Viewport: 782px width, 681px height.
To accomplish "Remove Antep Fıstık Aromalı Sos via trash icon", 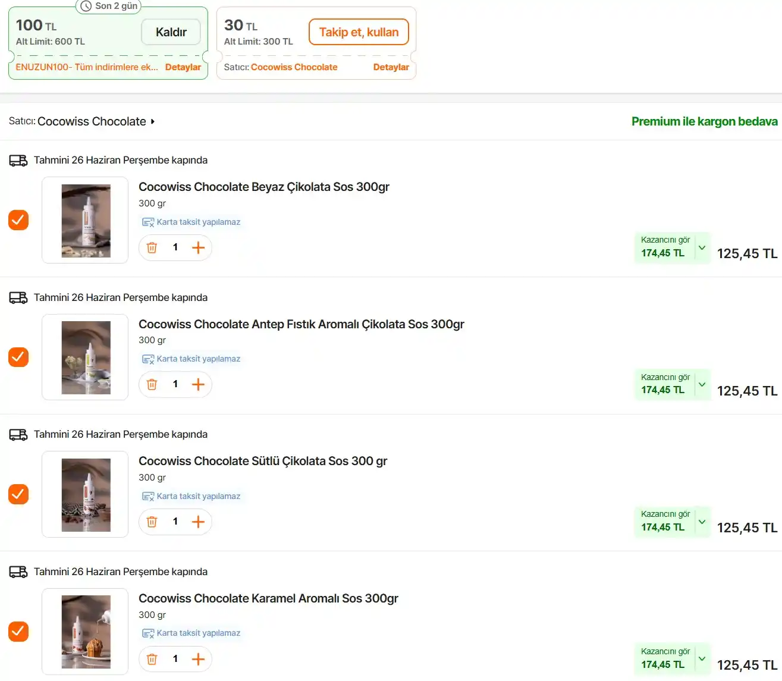I will (x=152, y=385).
